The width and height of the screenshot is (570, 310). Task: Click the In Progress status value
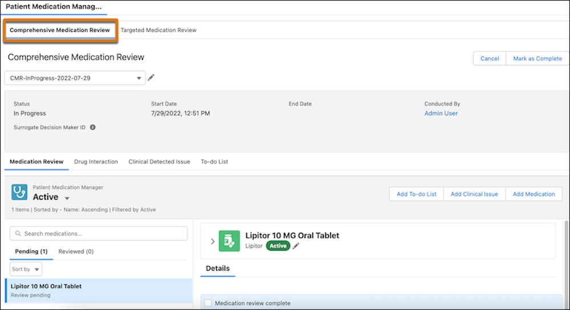(30, 113)
